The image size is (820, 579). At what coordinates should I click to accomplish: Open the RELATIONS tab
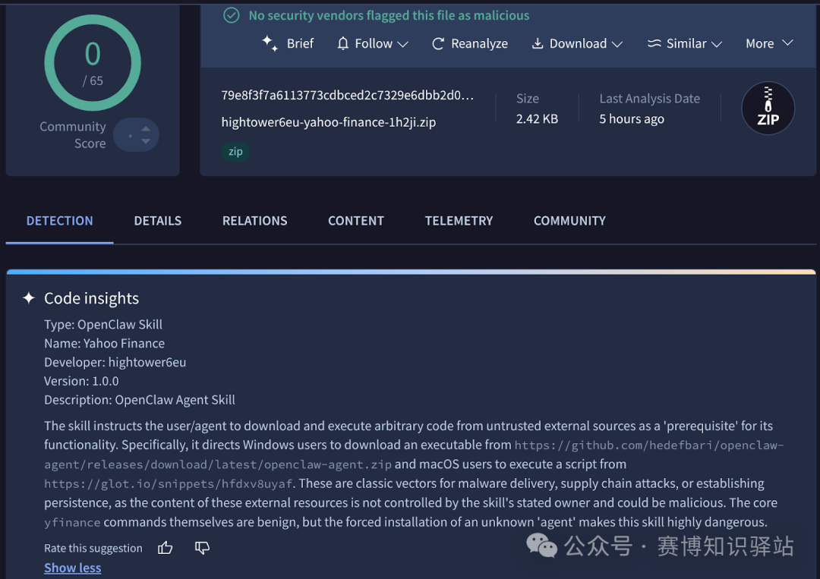tap(254, 221)
